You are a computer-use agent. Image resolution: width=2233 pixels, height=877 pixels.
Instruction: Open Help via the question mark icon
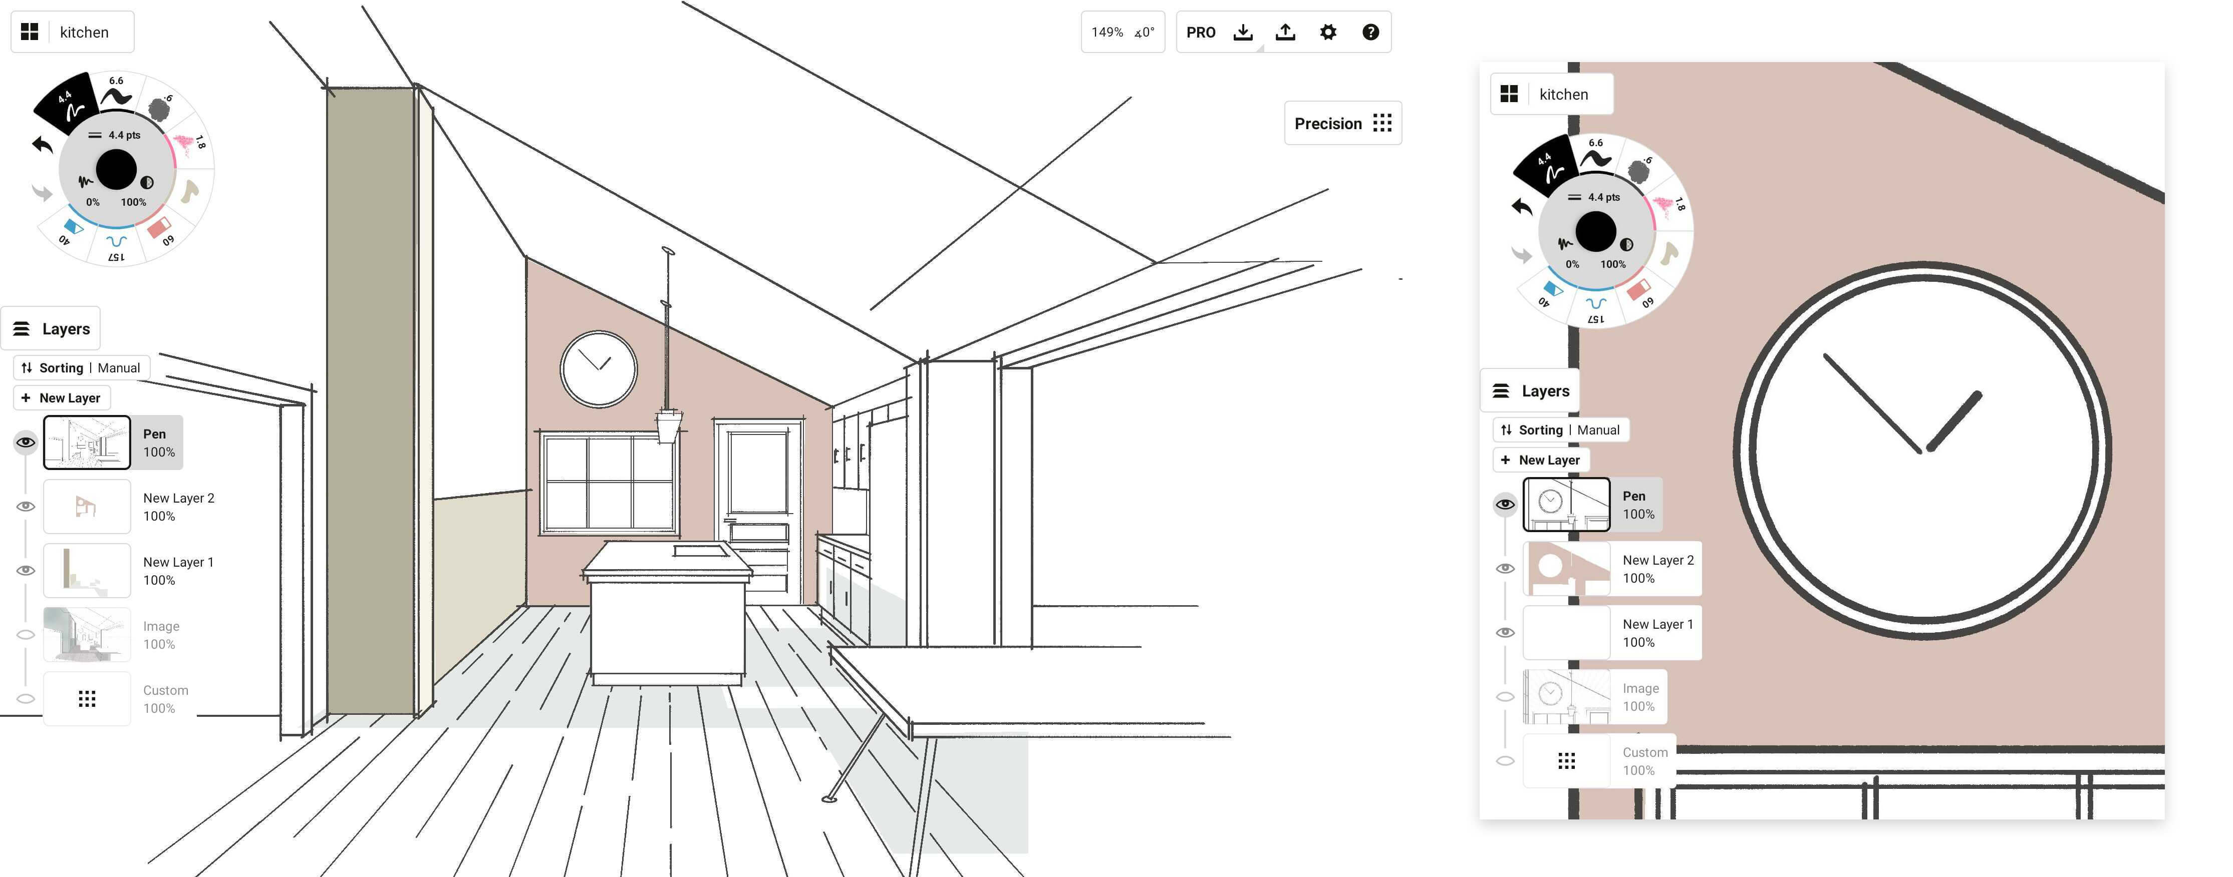pyautogui.click(x=1370, y=32)
